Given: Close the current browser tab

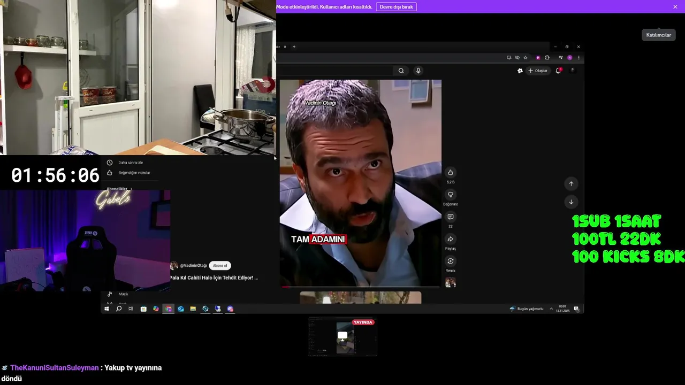Looking at the screenshot, I should tap(285, 47).
